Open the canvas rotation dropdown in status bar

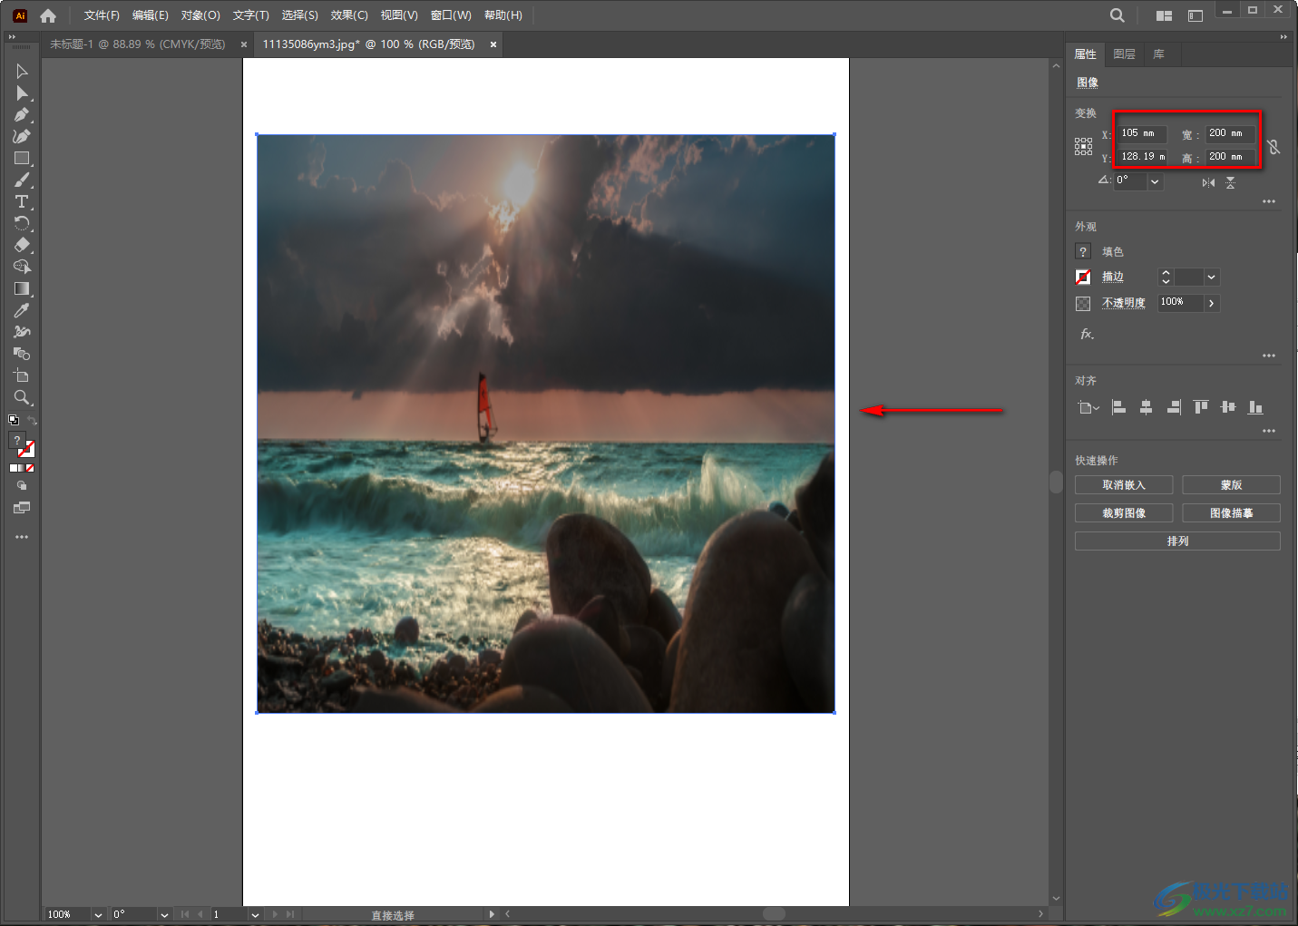pyautogui.click(x=164, y=914)
